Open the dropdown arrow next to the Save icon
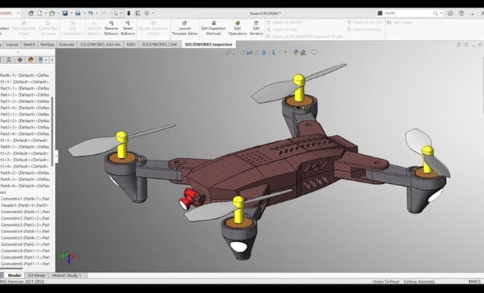 (70, 14)
